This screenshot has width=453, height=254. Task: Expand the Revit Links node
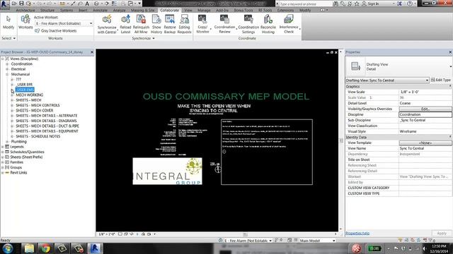click(3, 173)
